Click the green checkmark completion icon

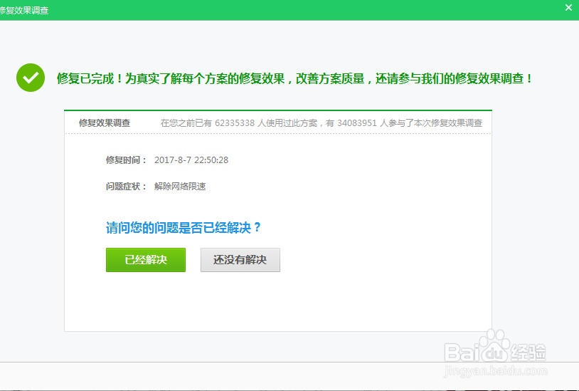point(31,78)
